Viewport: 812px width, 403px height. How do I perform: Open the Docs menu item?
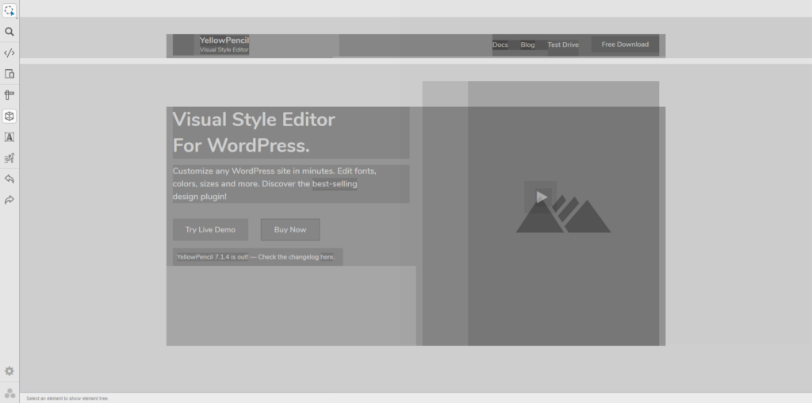pos(500,45)
